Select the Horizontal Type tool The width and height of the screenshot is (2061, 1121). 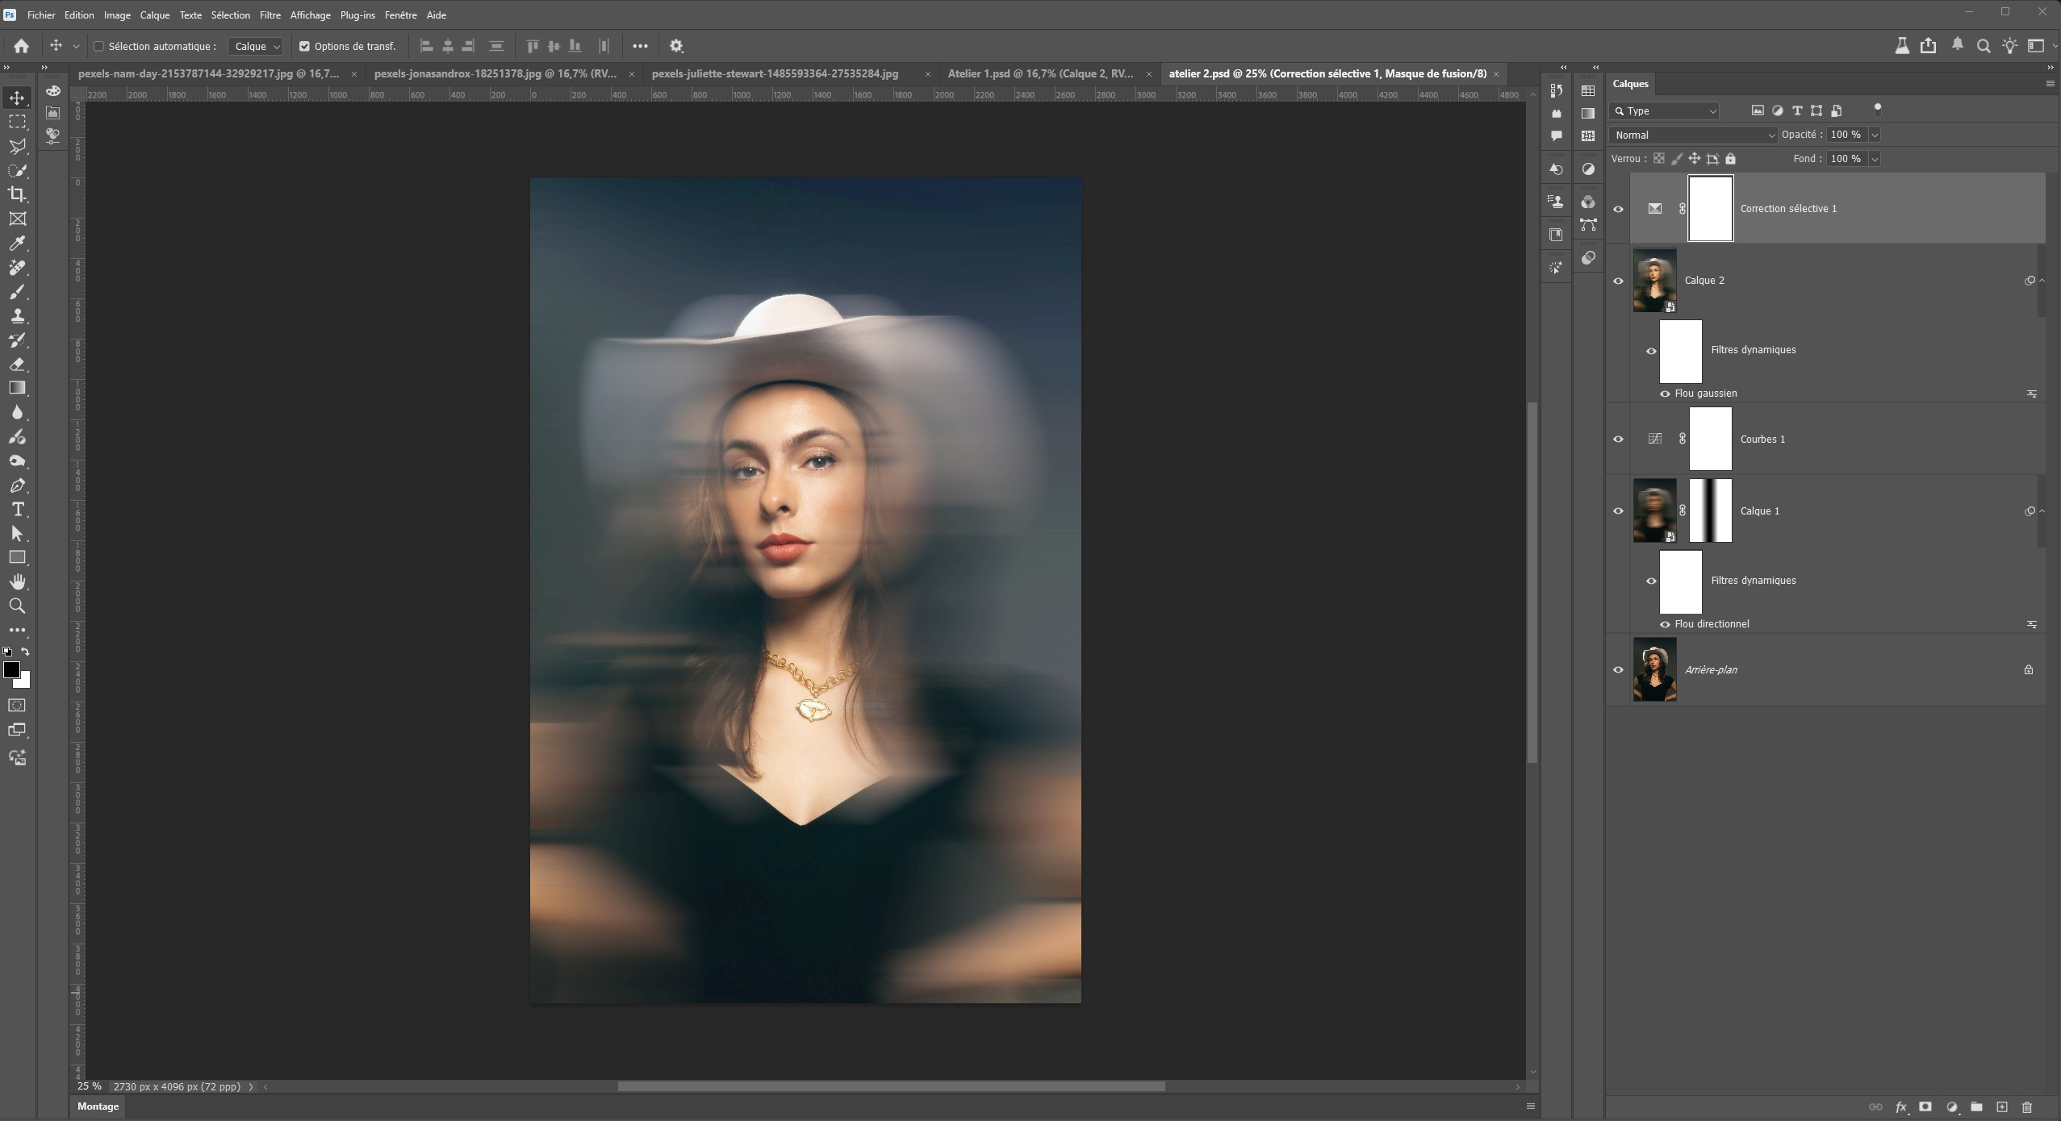coord(17,510)
